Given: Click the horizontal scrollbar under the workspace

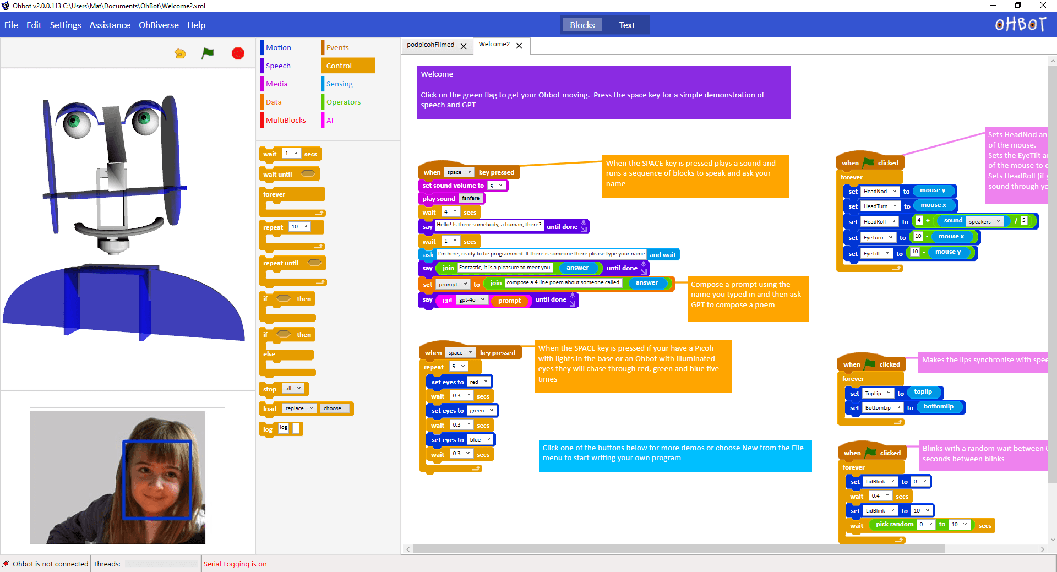Looking at the screenshot, I should click(678, 549).
